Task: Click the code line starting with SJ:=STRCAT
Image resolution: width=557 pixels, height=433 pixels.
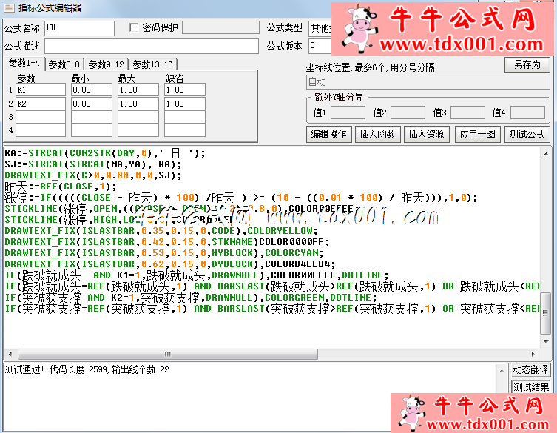Action: click(93, 164)
